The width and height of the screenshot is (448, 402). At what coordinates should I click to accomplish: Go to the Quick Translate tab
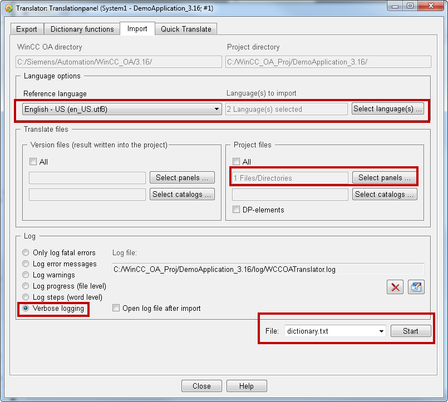(x=186, y=29)
